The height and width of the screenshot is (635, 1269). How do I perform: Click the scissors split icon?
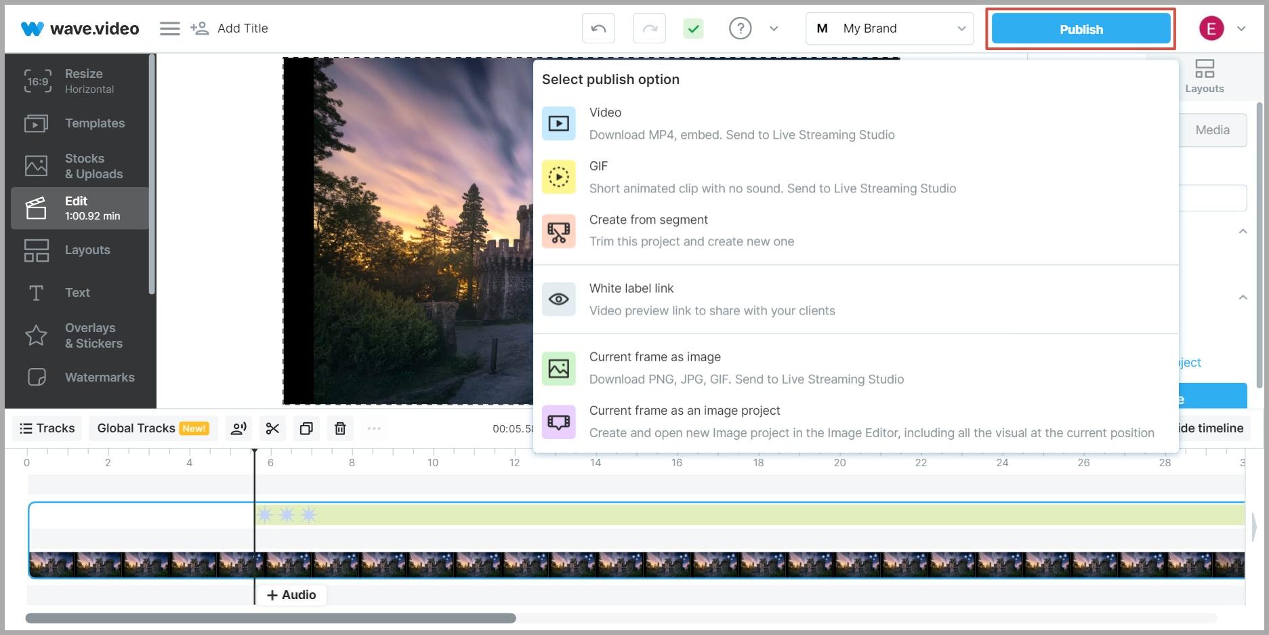[272, 428]
